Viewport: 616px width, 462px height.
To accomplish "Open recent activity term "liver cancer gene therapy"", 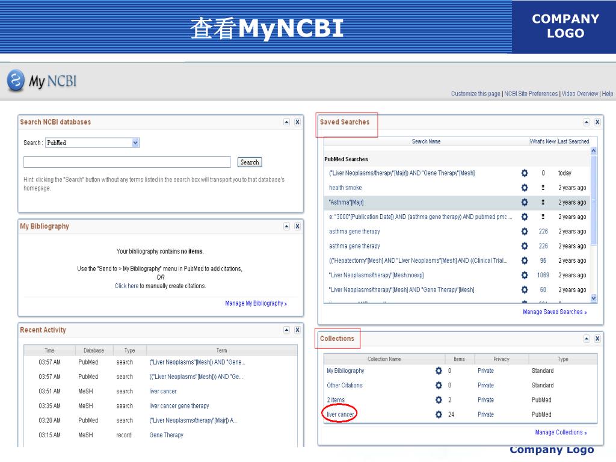I will 179,406.
